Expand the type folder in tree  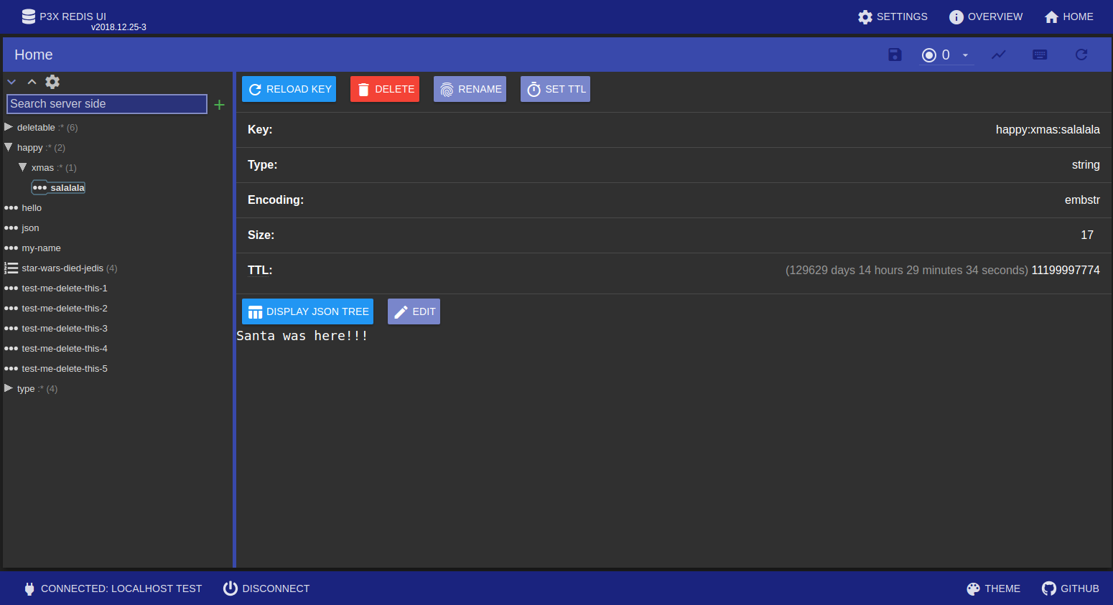click(9, 388)
